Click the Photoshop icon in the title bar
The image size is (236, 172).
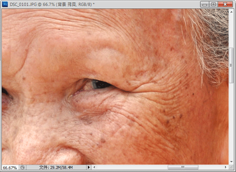(5, 4)
